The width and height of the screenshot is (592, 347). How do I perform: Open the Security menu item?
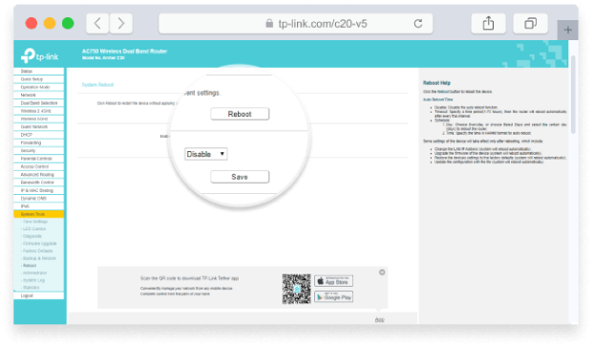click(x=39, y=150)
